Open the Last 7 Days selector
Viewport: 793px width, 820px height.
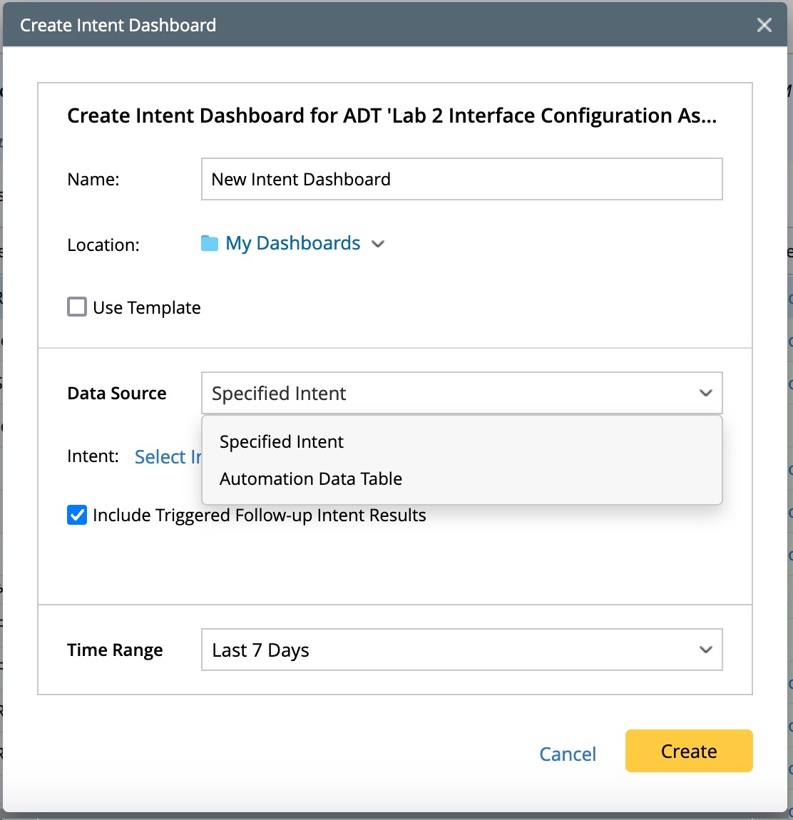coord(461,650)
